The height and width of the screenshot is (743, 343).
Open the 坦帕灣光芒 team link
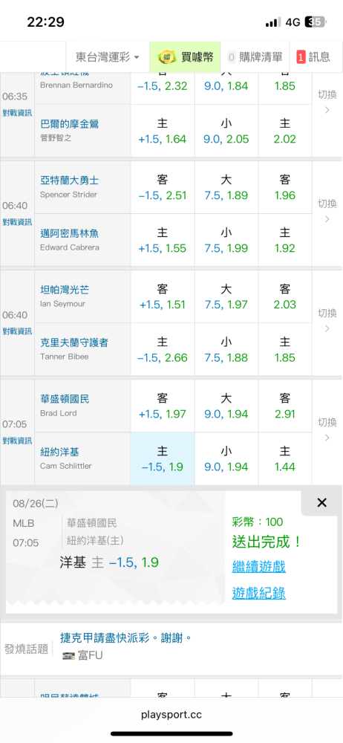[x=65, y=290]
